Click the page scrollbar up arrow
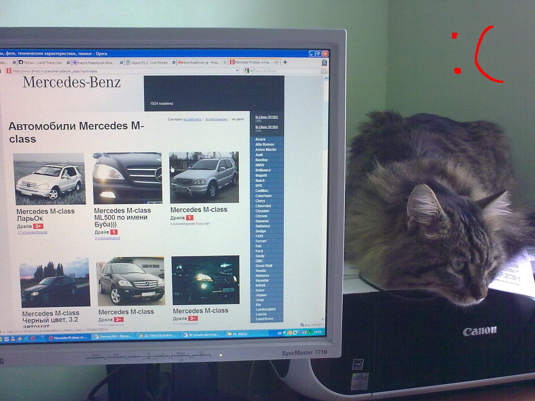The height and width of the screenshot is (401, 535). tap(326, 79)
